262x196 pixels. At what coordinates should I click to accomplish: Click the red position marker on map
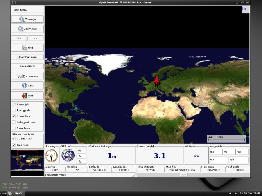[x=156, y=81]
